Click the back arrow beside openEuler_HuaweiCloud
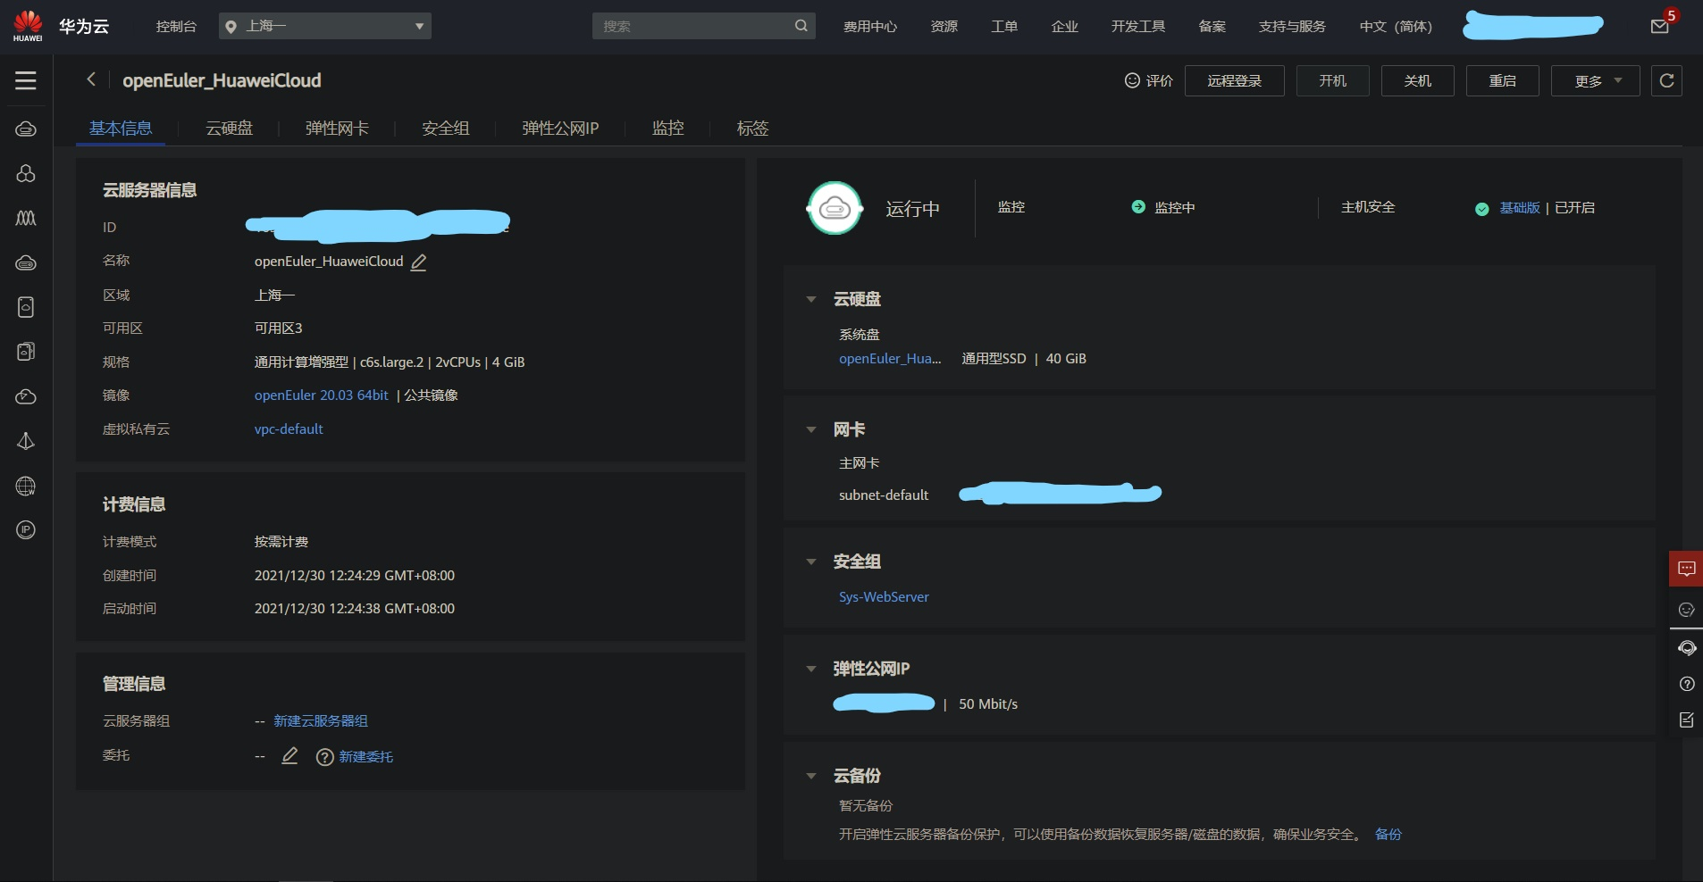 coord(90,79)
